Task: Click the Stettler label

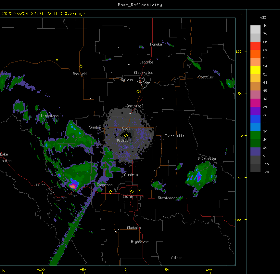Action: click(x=206, y=77)
